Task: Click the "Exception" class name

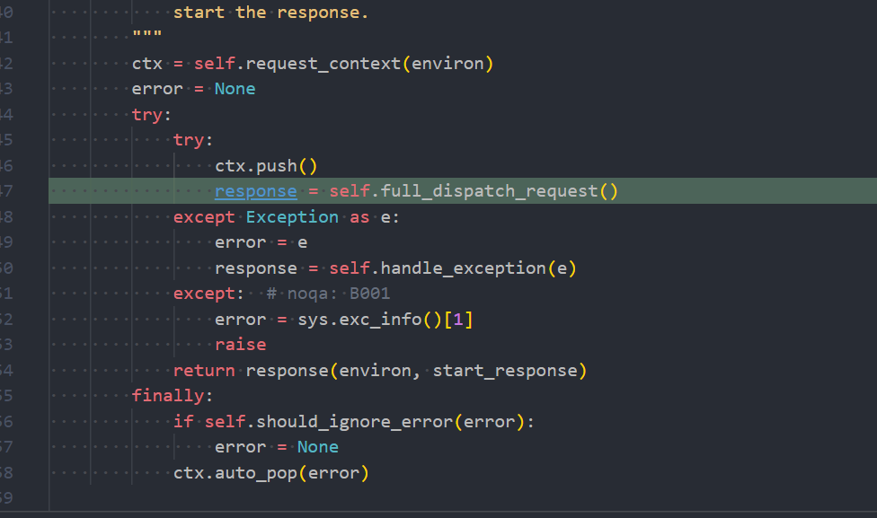Action: [x=292, y=217]
